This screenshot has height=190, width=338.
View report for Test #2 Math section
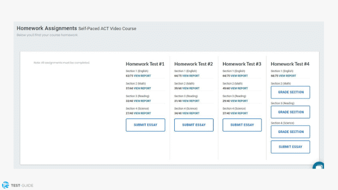191,88
